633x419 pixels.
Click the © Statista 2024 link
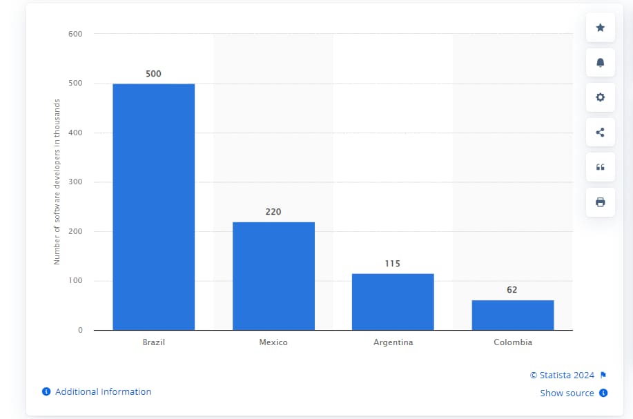[562, 375]
